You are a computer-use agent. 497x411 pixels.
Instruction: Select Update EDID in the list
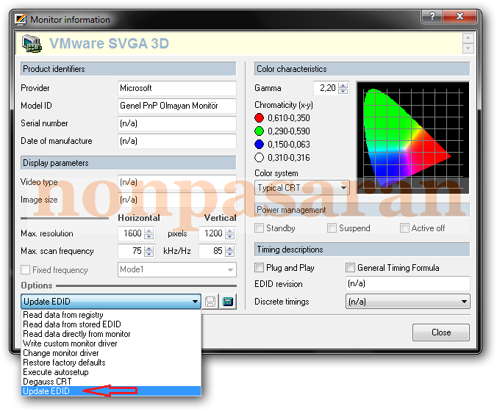[x=111, y=391]
